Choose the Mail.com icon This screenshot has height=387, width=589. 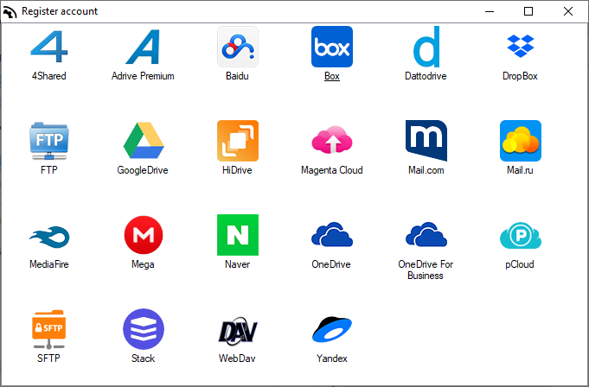[x=426, y=141]
